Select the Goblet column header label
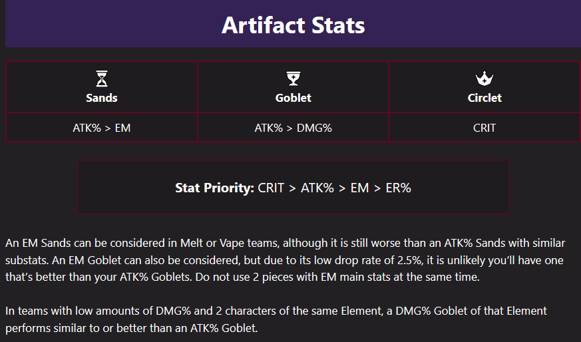 tap(293, 98)
